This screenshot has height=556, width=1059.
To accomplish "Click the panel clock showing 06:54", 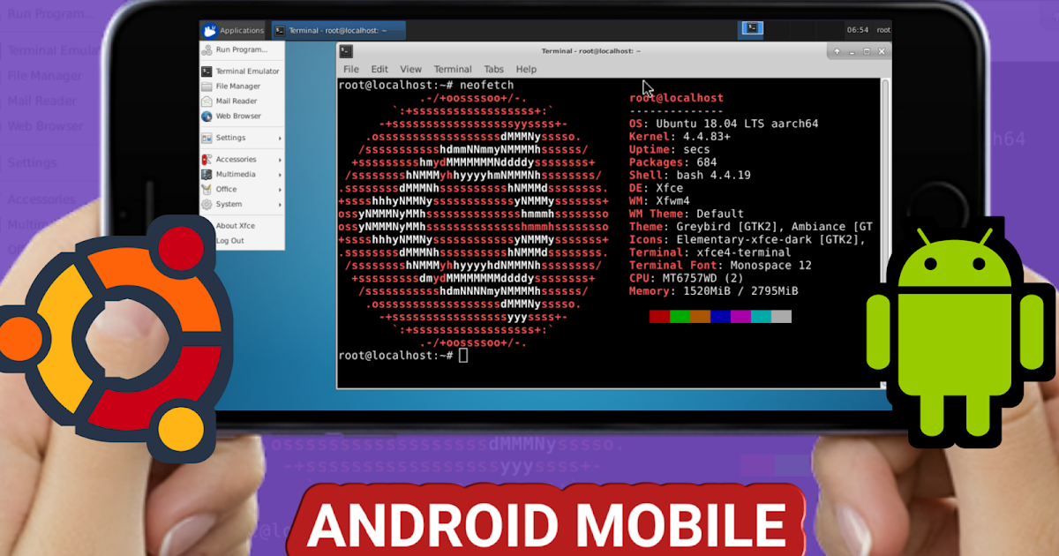I will point(858,30).
